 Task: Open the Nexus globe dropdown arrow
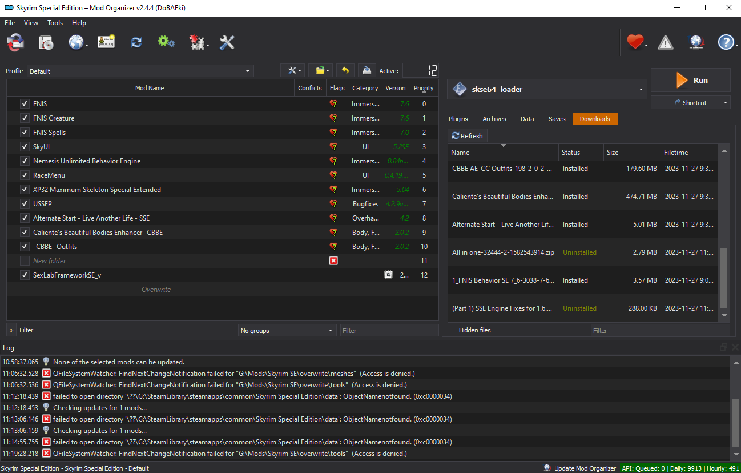point(87,45)
